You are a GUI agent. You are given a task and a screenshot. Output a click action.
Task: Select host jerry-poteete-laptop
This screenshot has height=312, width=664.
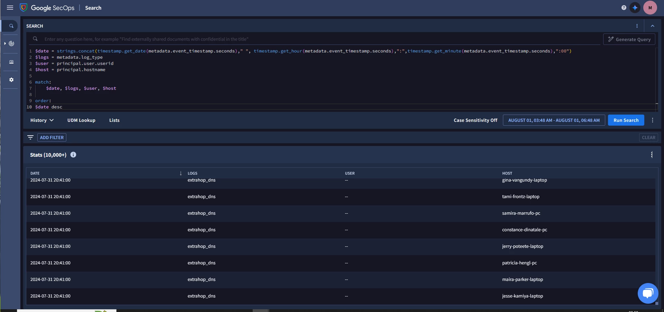coord(523,246)
